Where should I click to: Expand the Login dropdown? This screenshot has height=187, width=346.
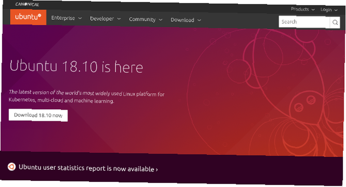pyautogui.click(x=329, y=10)
